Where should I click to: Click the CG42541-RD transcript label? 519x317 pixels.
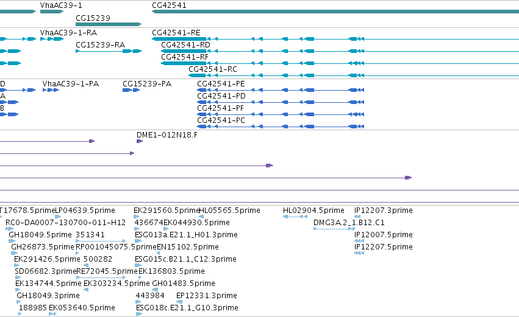click(x=185, y=45)
